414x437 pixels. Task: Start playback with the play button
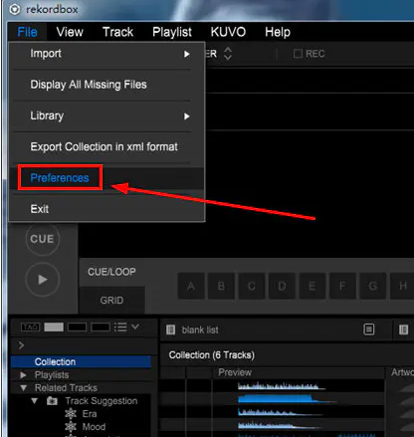[x=42, y=280]
